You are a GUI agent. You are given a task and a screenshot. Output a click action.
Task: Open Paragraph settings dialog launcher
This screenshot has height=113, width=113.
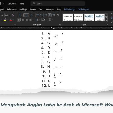60,25
